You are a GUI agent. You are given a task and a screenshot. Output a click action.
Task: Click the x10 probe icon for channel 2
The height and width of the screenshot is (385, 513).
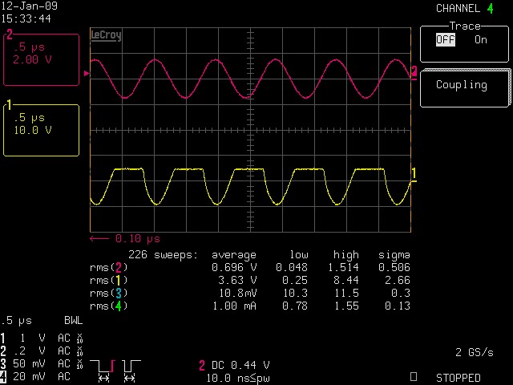click(79, 351)
